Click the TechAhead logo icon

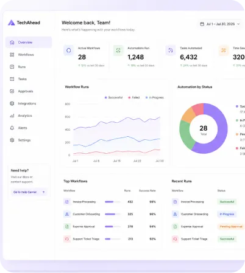(x=12, y=22)
